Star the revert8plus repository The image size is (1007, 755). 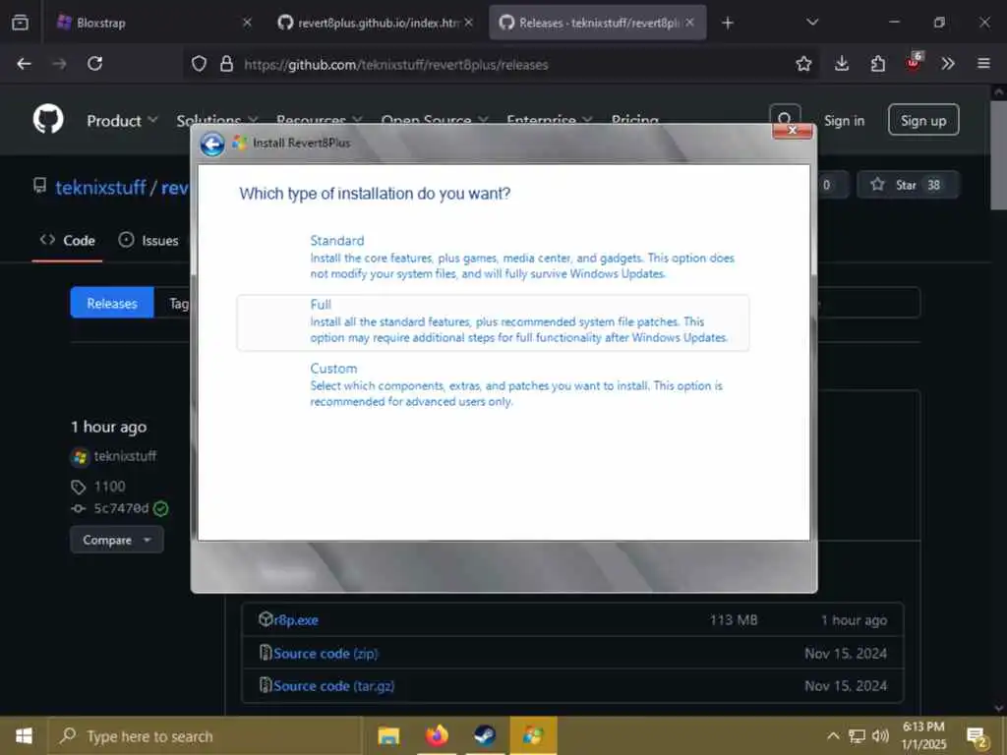908,185
